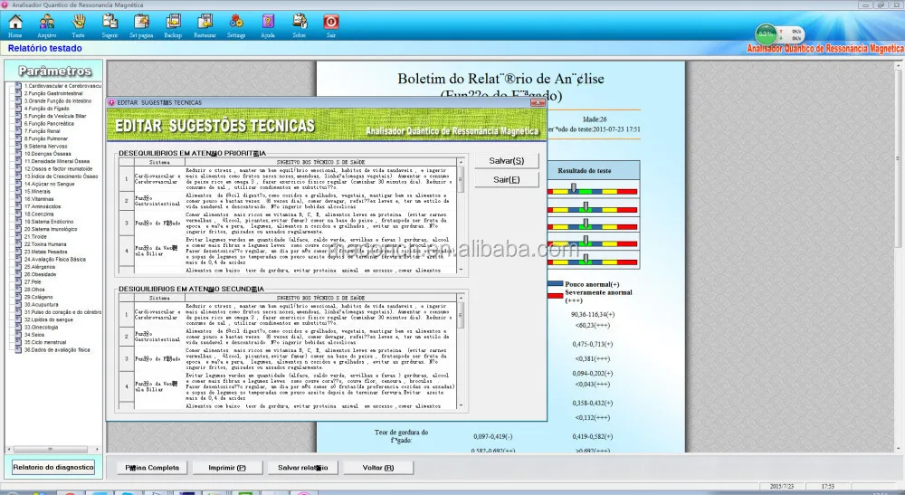Click the priority suggestions table scrollbar down arrow
This screenshot has height=495, width=905.
click(x=461, y=270)
